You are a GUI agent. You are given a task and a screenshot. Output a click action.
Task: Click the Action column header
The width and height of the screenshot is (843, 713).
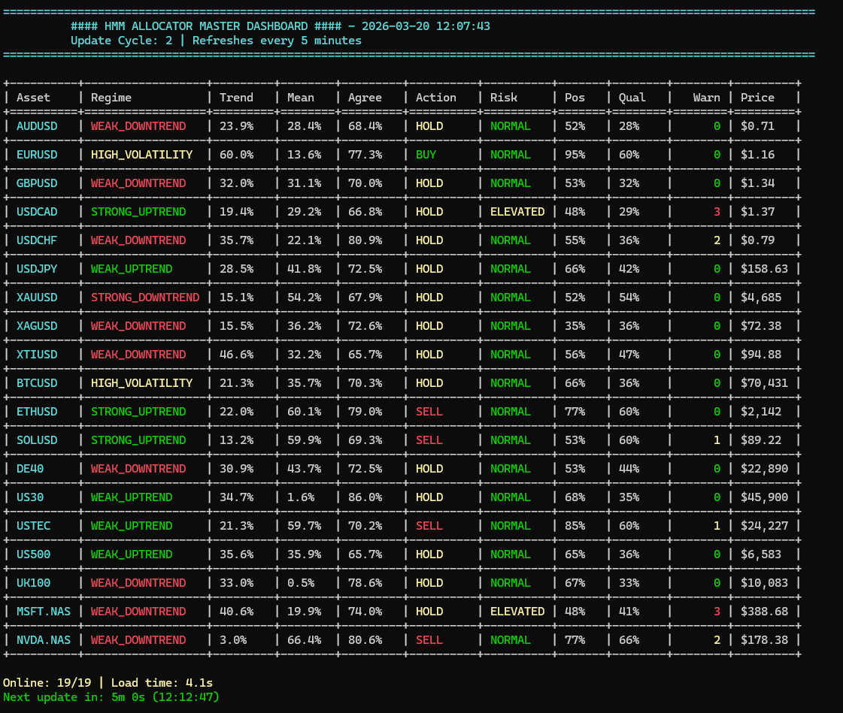point(435,98)
